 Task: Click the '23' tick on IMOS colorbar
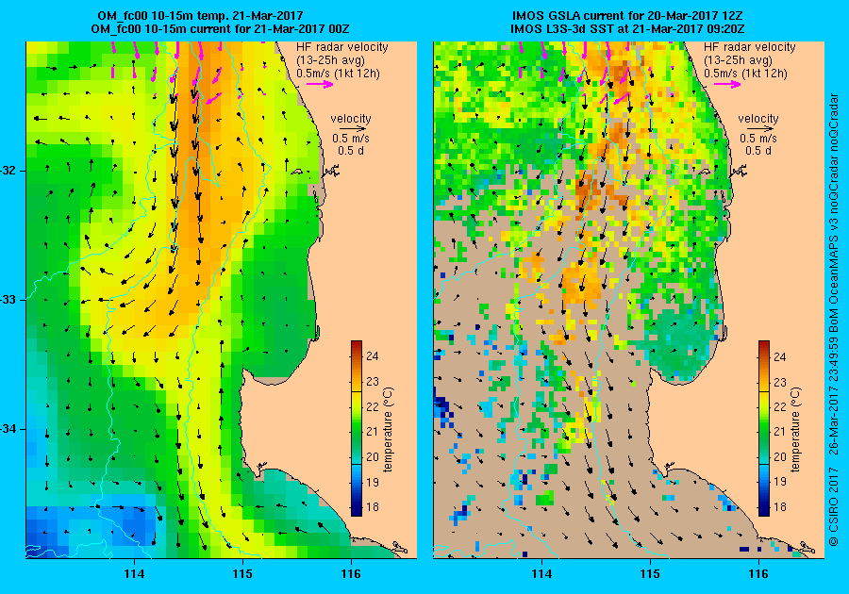pyautogui.click(x=780, y=382)
